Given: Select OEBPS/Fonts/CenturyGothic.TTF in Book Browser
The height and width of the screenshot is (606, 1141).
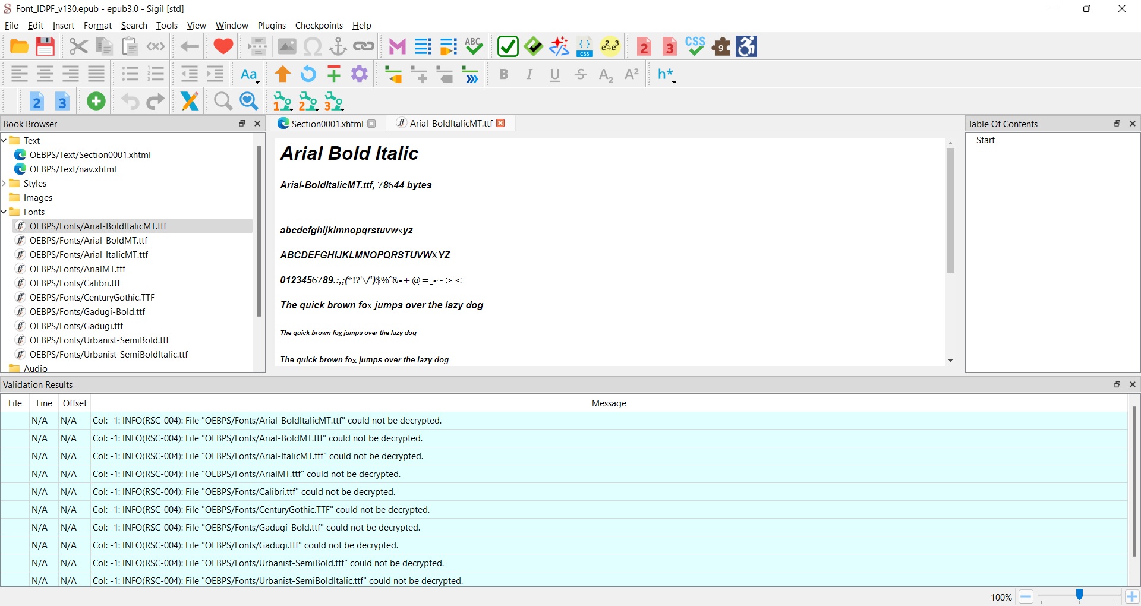Looking at the screenshot, I should [x=92, y=298].
